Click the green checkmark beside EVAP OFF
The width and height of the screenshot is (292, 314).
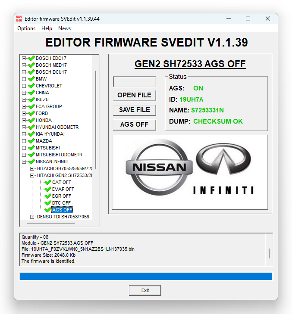48,189
